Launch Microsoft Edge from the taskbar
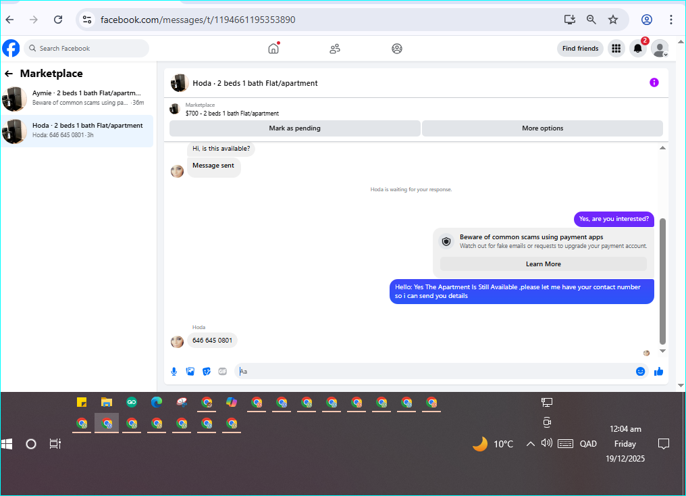The width and height of the screenshot is (686, 496). coord(157,402)
